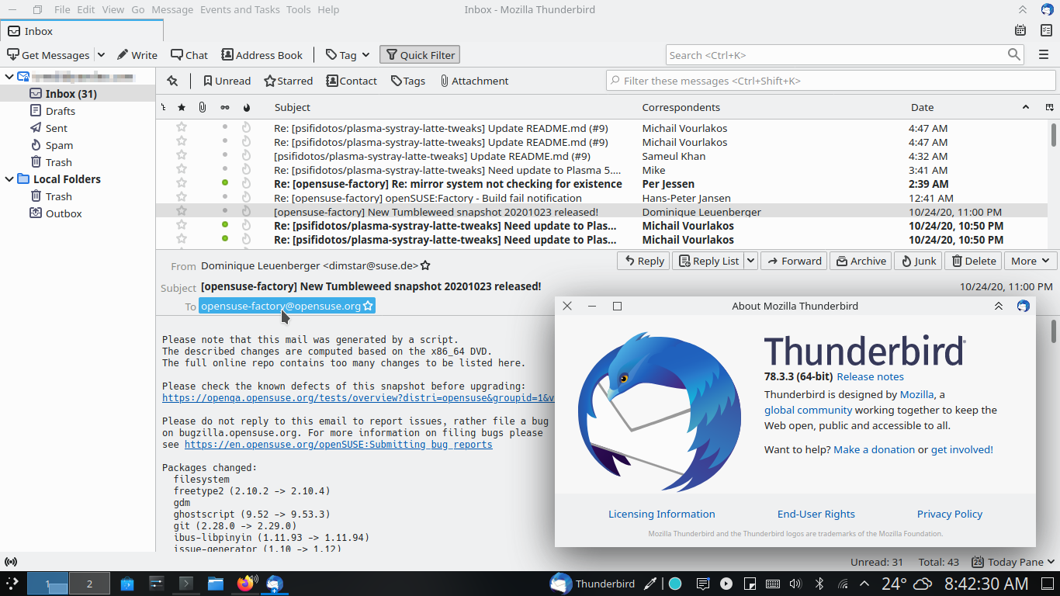Open Release notes in the About dialog

[870, 376]
